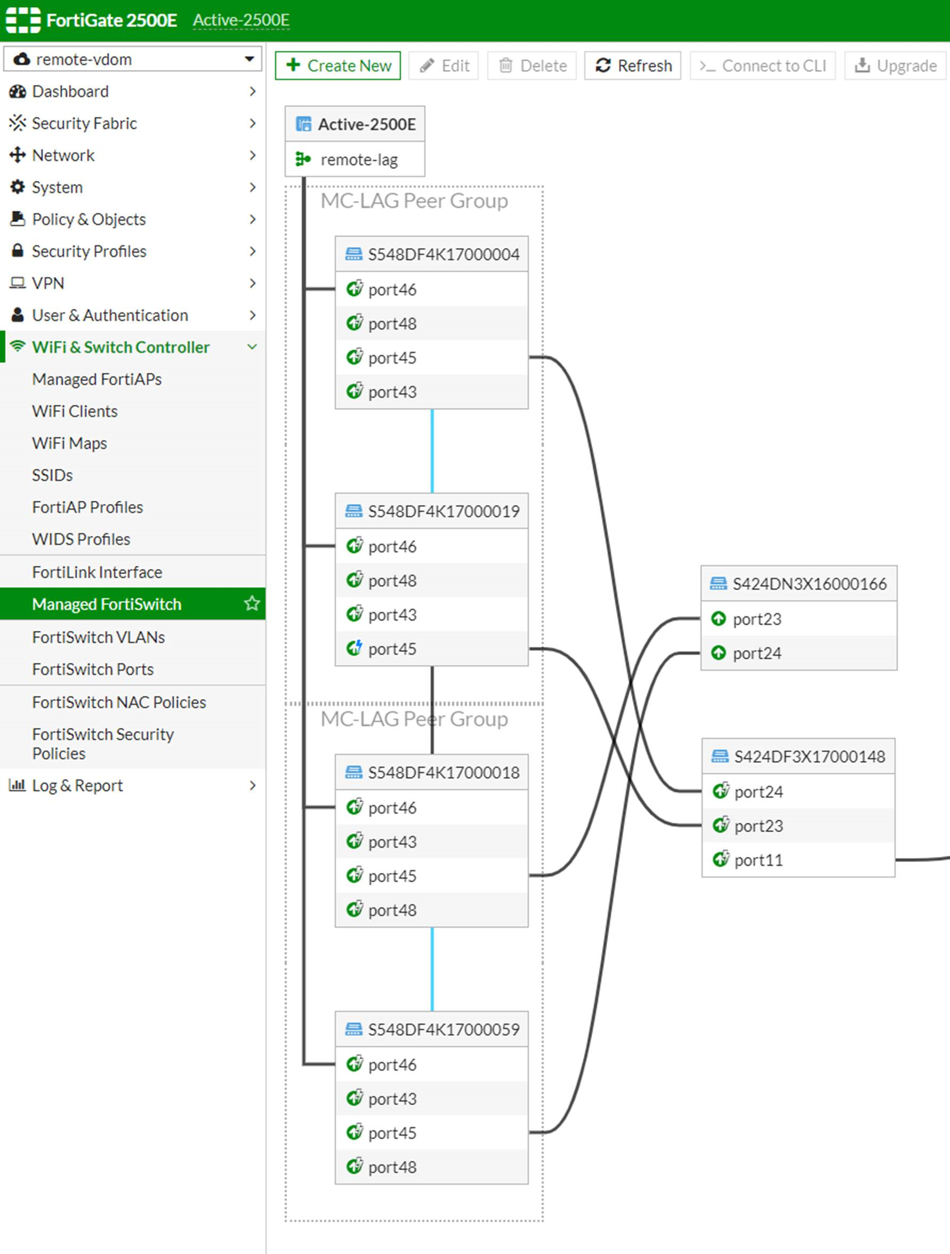Click the Refresh icon
This screenshot has height=1254, width=950.
coord(603,65)
